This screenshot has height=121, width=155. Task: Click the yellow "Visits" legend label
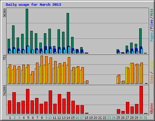(152, 66)
